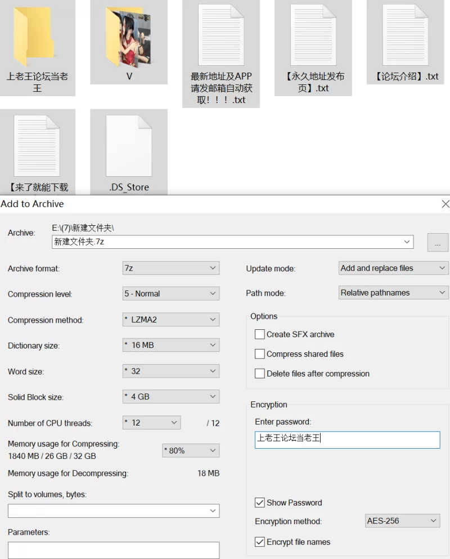Screen dimensions: 450x559
Task: Open the Word size dropdown
Action: [171, 371]
